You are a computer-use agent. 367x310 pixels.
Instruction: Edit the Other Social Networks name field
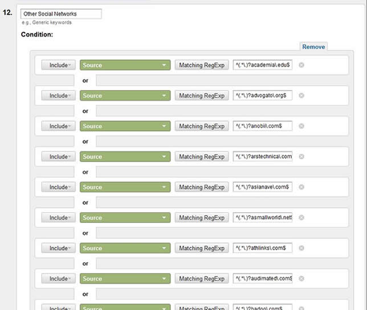tap(61, 14)
